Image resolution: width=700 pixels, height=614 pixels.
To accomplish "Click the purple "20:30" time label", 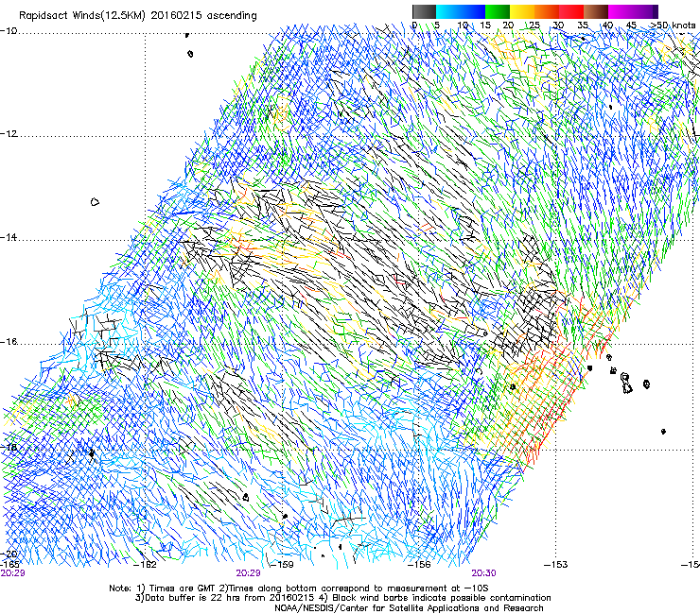I will click(x=484, y=573).
